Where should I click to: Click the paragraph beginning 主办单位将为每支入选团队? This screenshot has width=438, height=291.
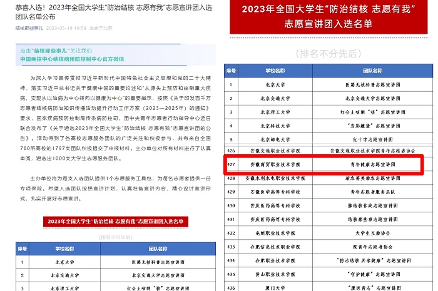tap(115, 189)
